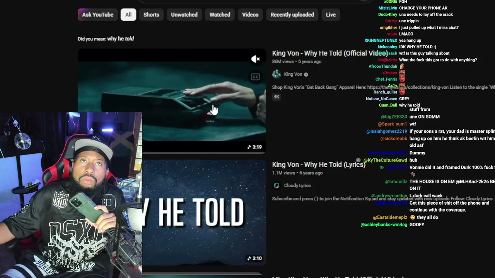
Task: Select chat user @Spark-sum1
Action: (x=392, y=124)
